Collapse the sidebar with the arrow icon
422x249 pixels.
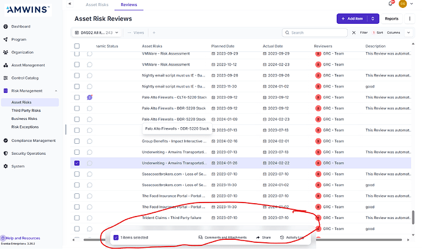coord(70,4)
